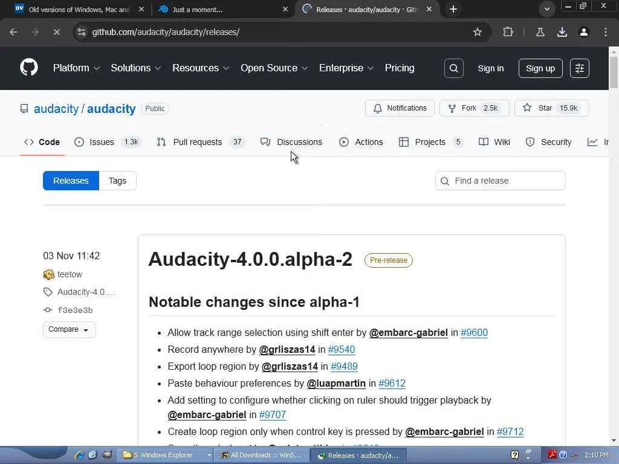Expand the Solutions menu

point(136,68)
